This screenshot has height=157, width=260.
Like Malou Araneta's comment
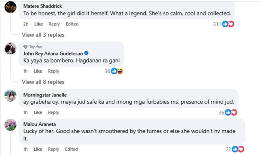click(38, 149)
